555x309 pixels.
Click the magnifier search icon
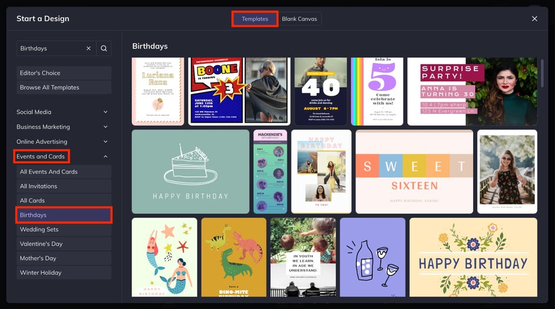tap(103, 48)
